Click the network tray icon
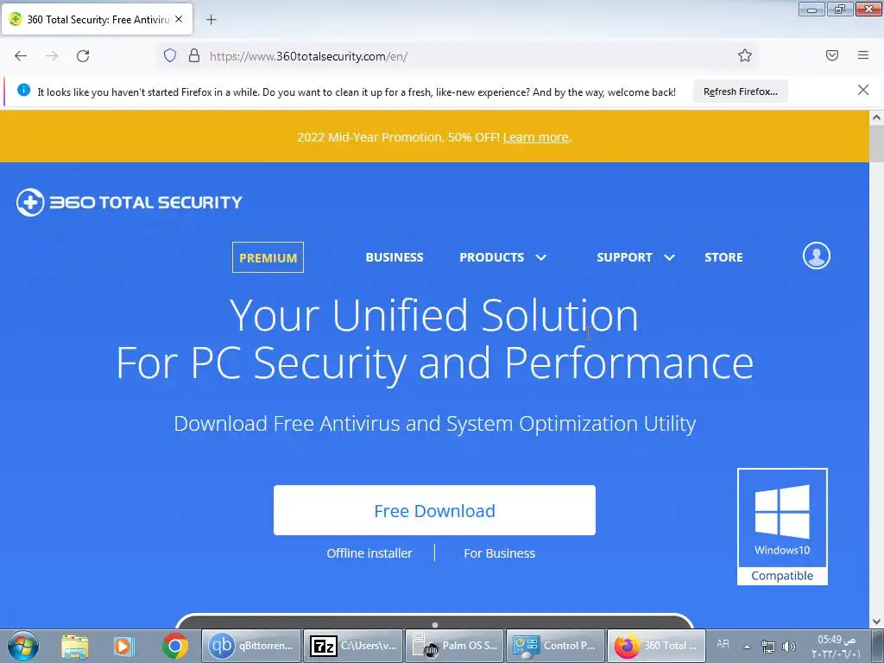 [x=767, y=647]
